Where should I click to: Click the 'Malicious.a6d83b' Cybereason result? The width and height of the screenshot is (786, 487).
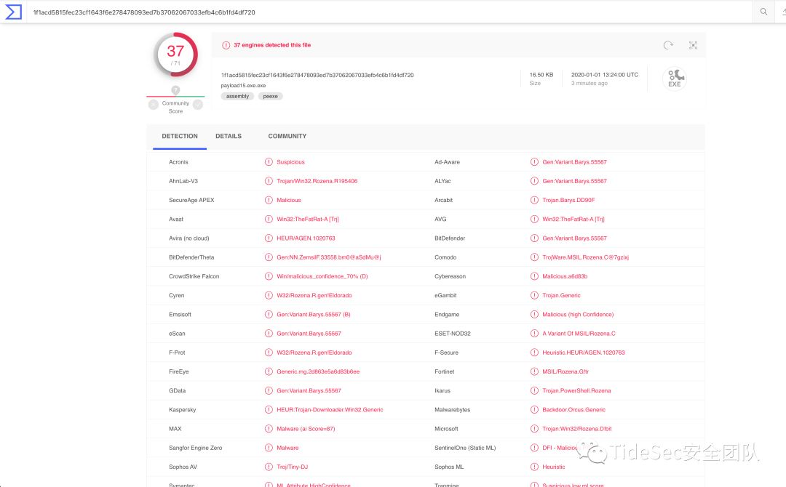tap(565, 276)
